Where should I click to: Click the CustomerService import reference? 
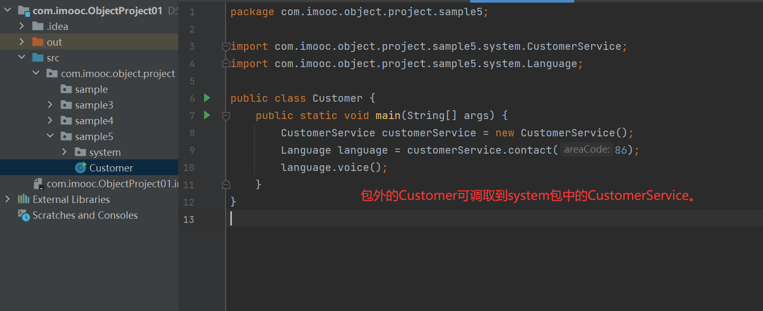[x=574, y=47]
